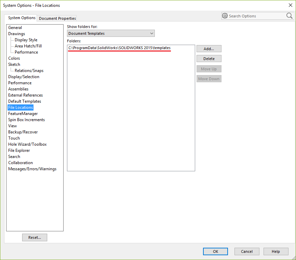Select Spin Box Increments option
The width and height of the screenshot is (296, 260).
click(x=26, y=120)
